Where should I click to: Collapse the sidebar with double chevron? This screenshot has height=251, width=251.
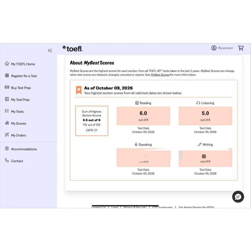point(50,51)
